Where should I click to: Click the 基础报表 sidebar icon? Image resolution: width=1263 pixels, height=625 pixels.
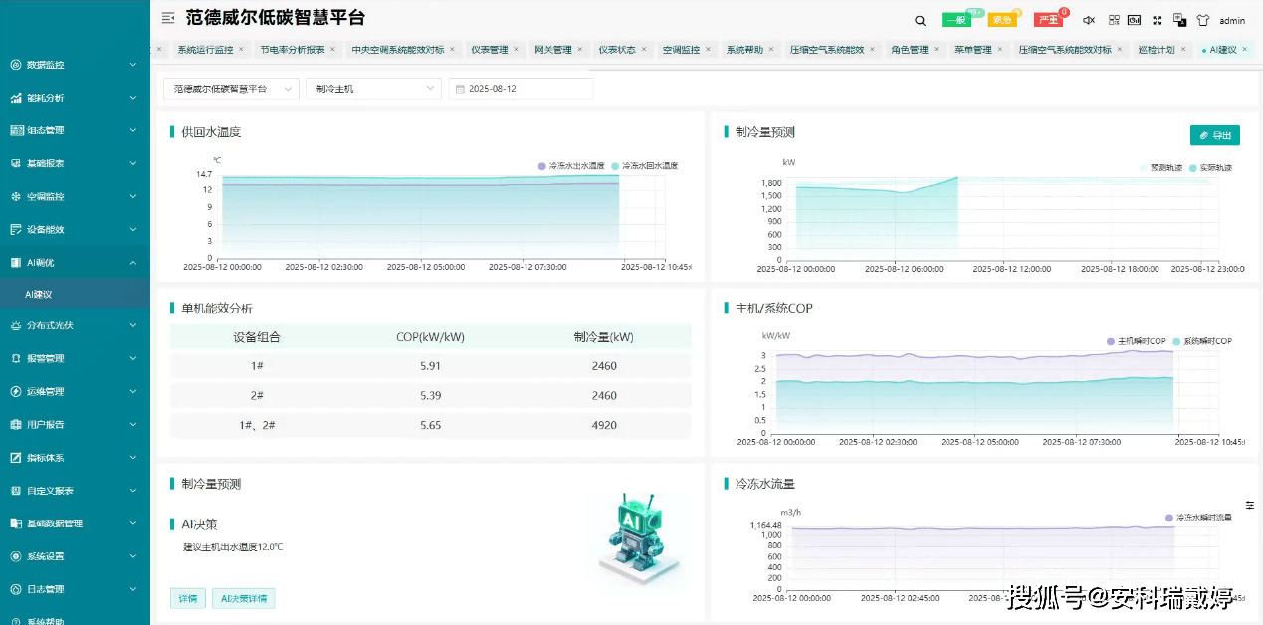pyautogui.click(x=16, y=163)
